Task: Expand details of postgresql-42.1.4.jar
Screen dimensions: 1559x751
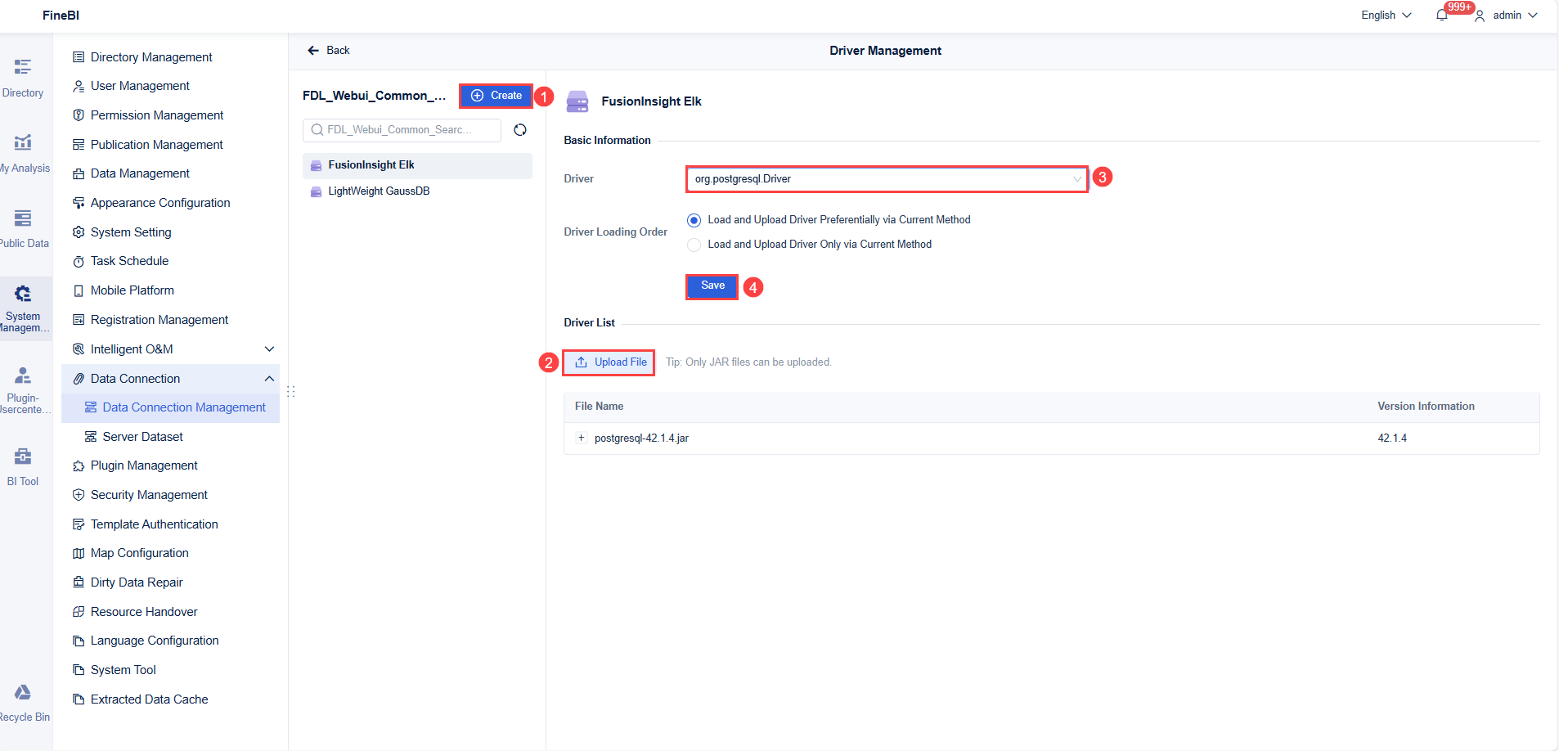Action: 581,438
